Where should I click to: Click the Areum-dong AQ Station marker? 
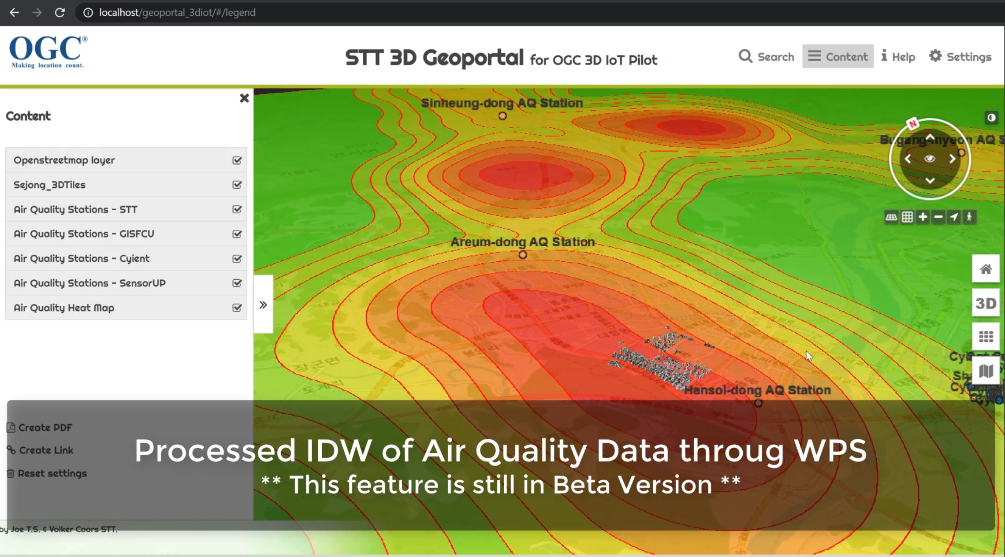(523, 255)
